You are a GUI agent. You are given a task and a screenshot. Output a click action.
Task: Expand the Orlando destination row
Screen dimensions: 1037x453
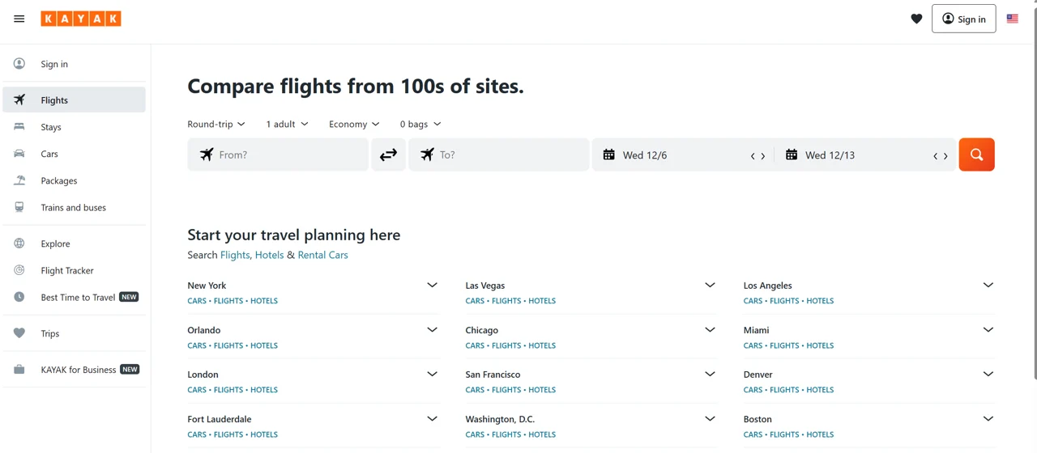click(x=432, y=329)
